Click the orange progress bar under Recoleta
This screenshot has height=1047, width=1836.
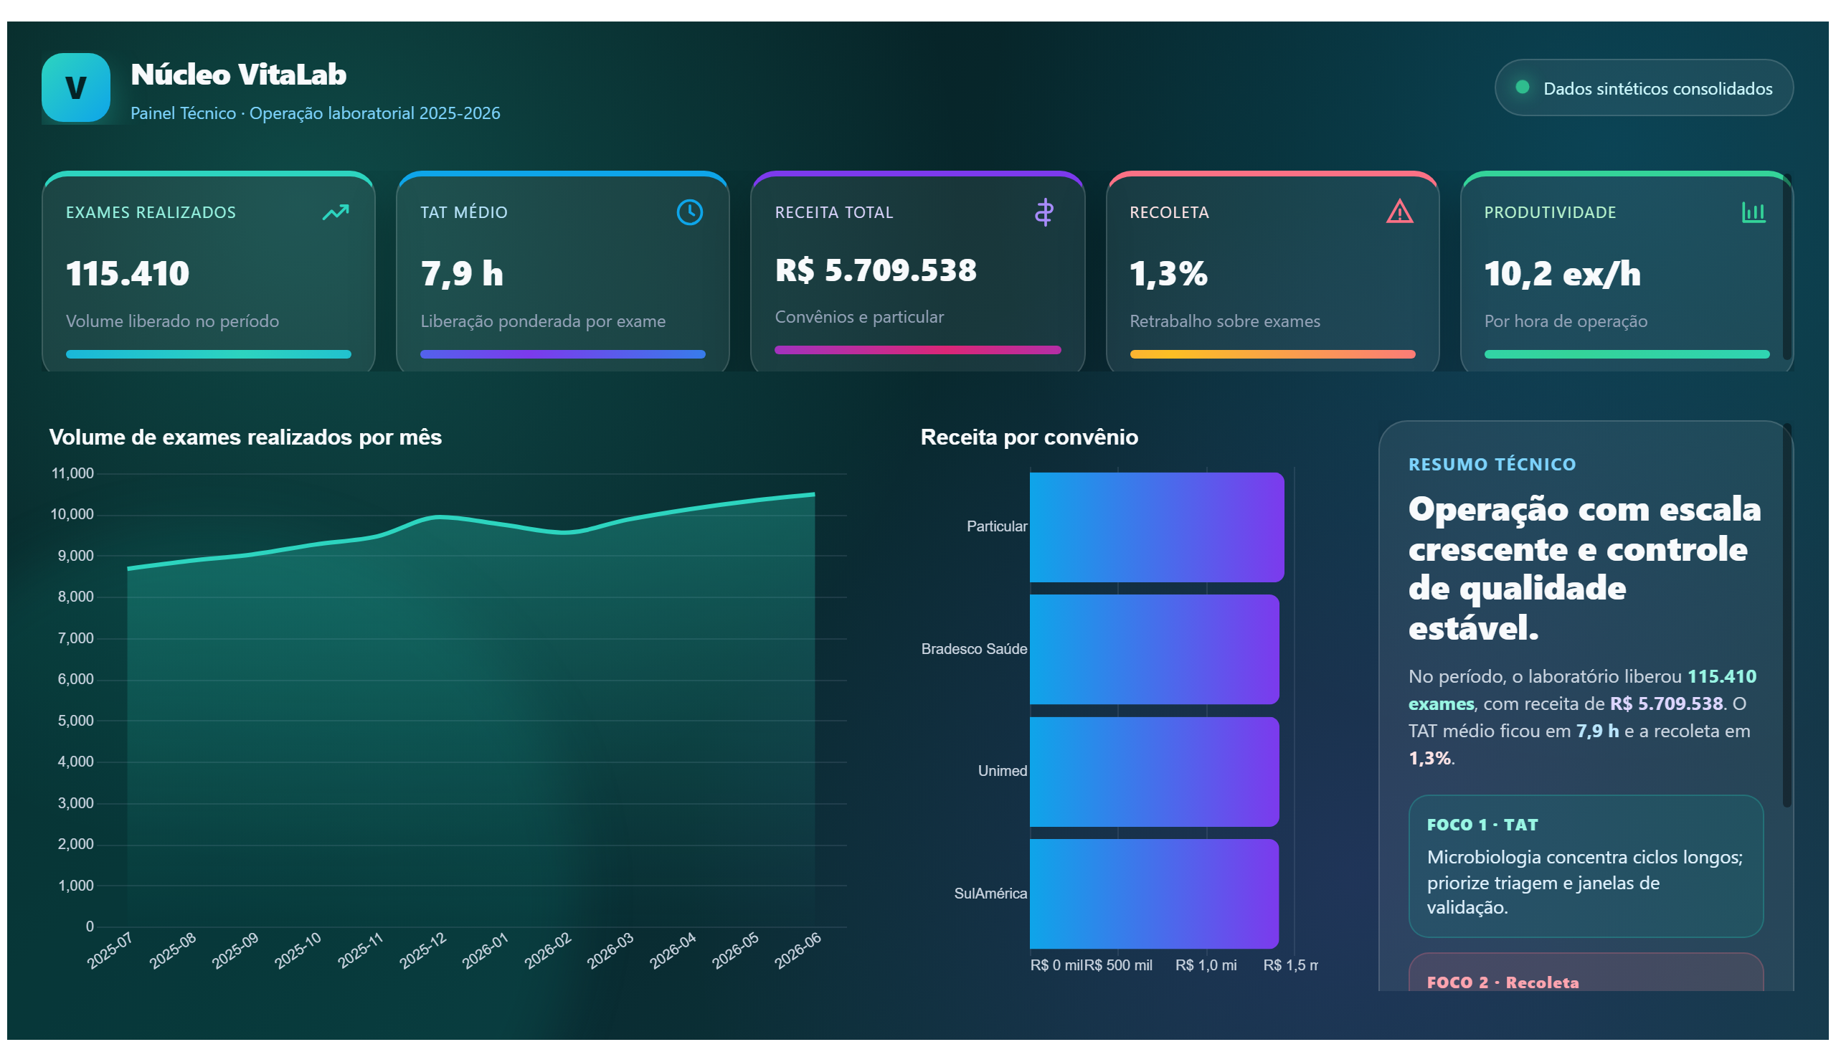pyautogui.click(x=1272, y=354)
